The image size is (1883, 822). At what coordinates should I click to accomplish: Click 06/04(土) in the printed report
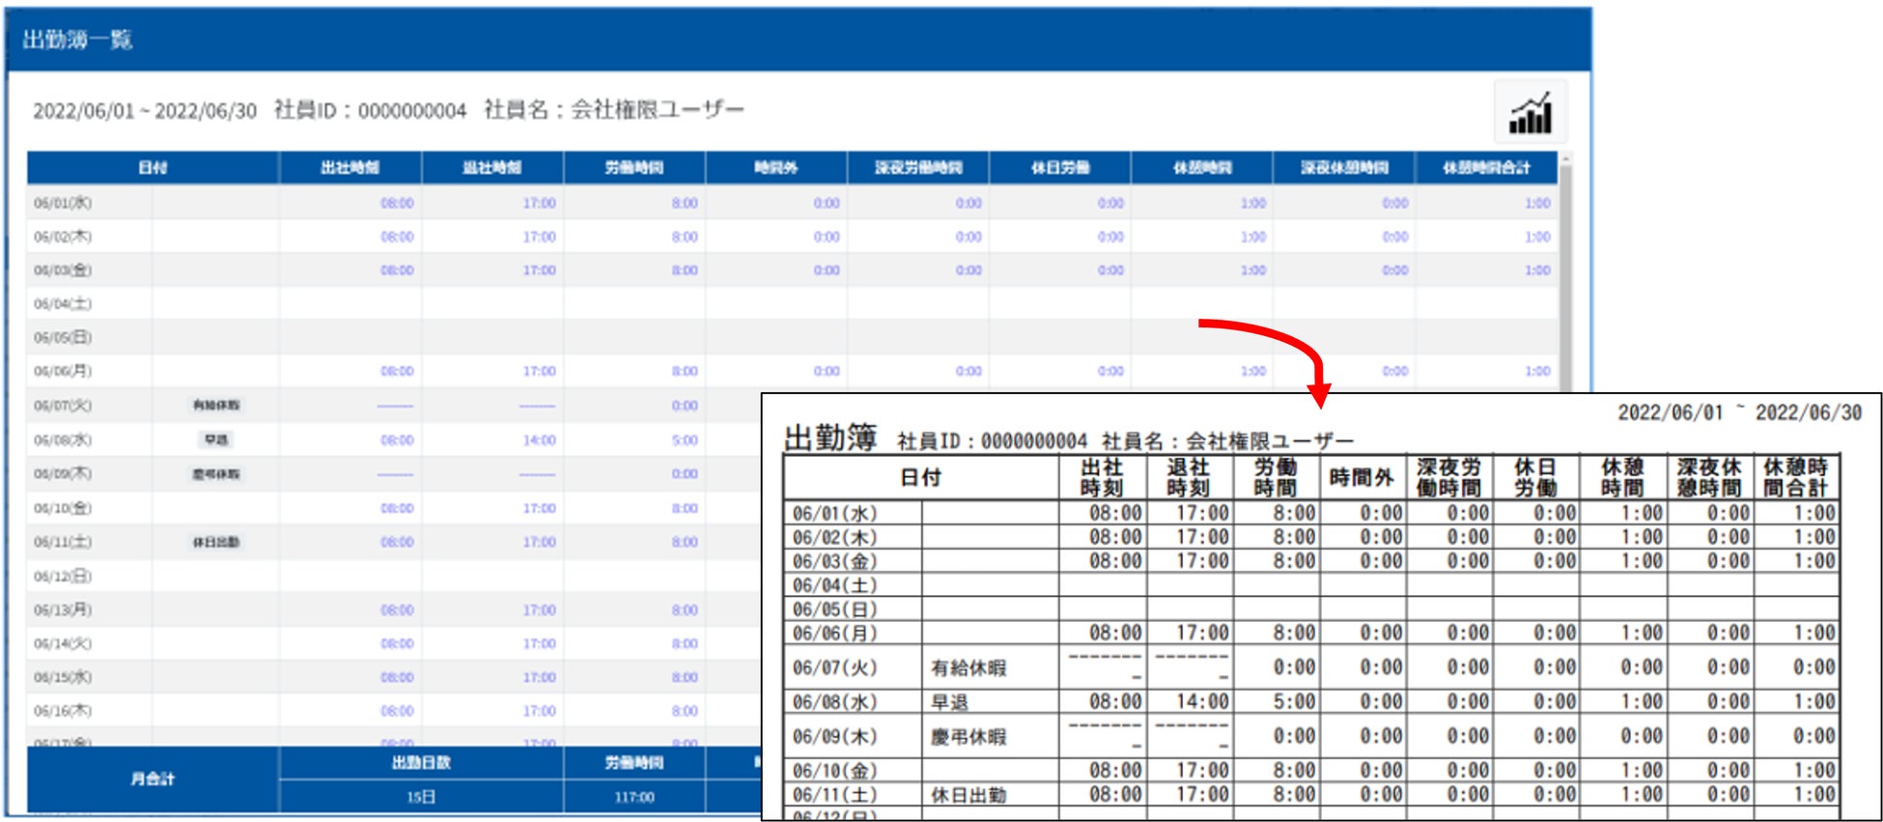click(x=835, y=585)
